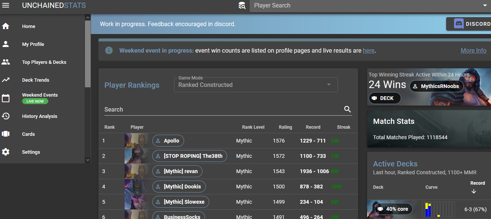
Task: Open MythicsRNoobs player chip
Action: click(x=436, y=86)
